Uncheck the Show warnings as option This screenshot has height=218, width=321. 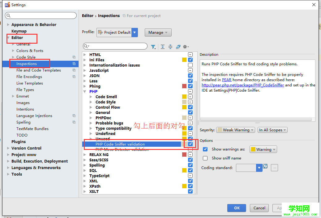205,149
